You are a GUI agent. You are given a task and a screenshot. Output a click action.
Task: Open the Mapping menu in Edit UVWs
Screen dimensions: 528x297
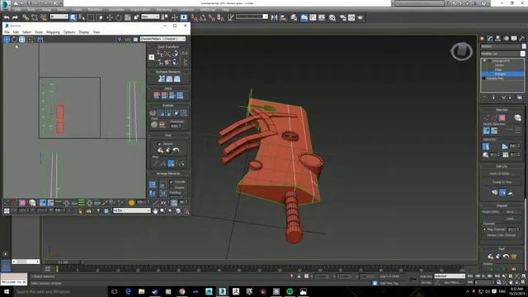click(53, 32)
